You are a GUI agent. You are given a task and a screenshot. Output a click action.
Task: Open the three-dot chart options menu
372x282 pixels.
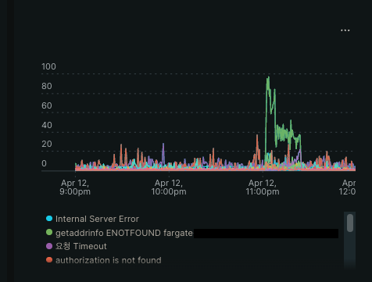[345, 30]
